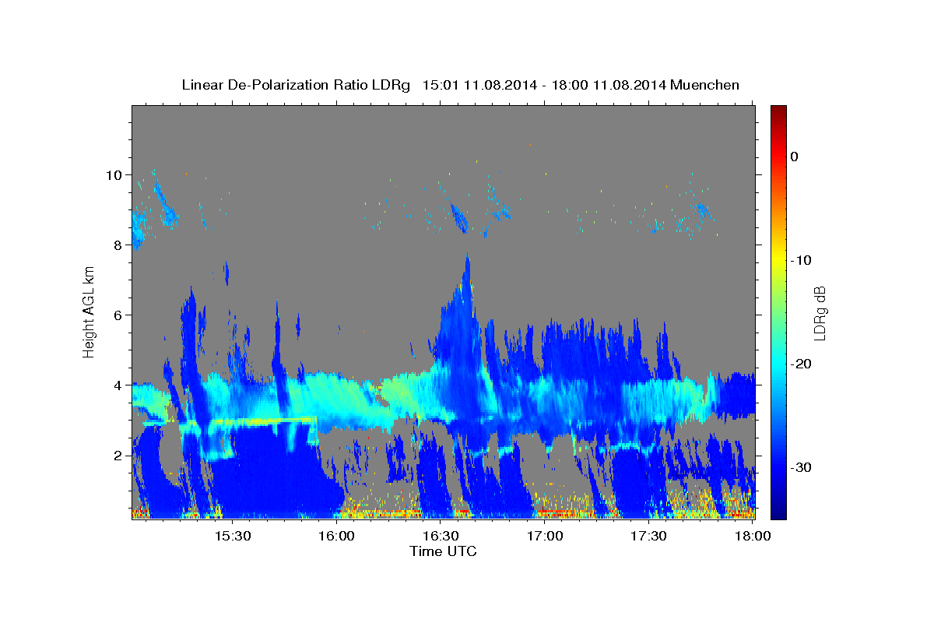Click the colorbar label '0'
934x623 pixels.
coord(794,157)
